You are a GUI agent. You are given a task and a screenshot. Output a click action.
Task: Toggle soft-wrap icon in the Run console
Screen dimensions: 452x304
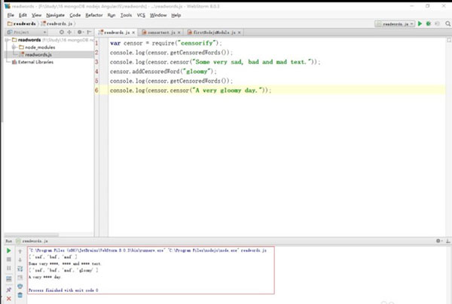pyautogui.click(x=20, y=269)
